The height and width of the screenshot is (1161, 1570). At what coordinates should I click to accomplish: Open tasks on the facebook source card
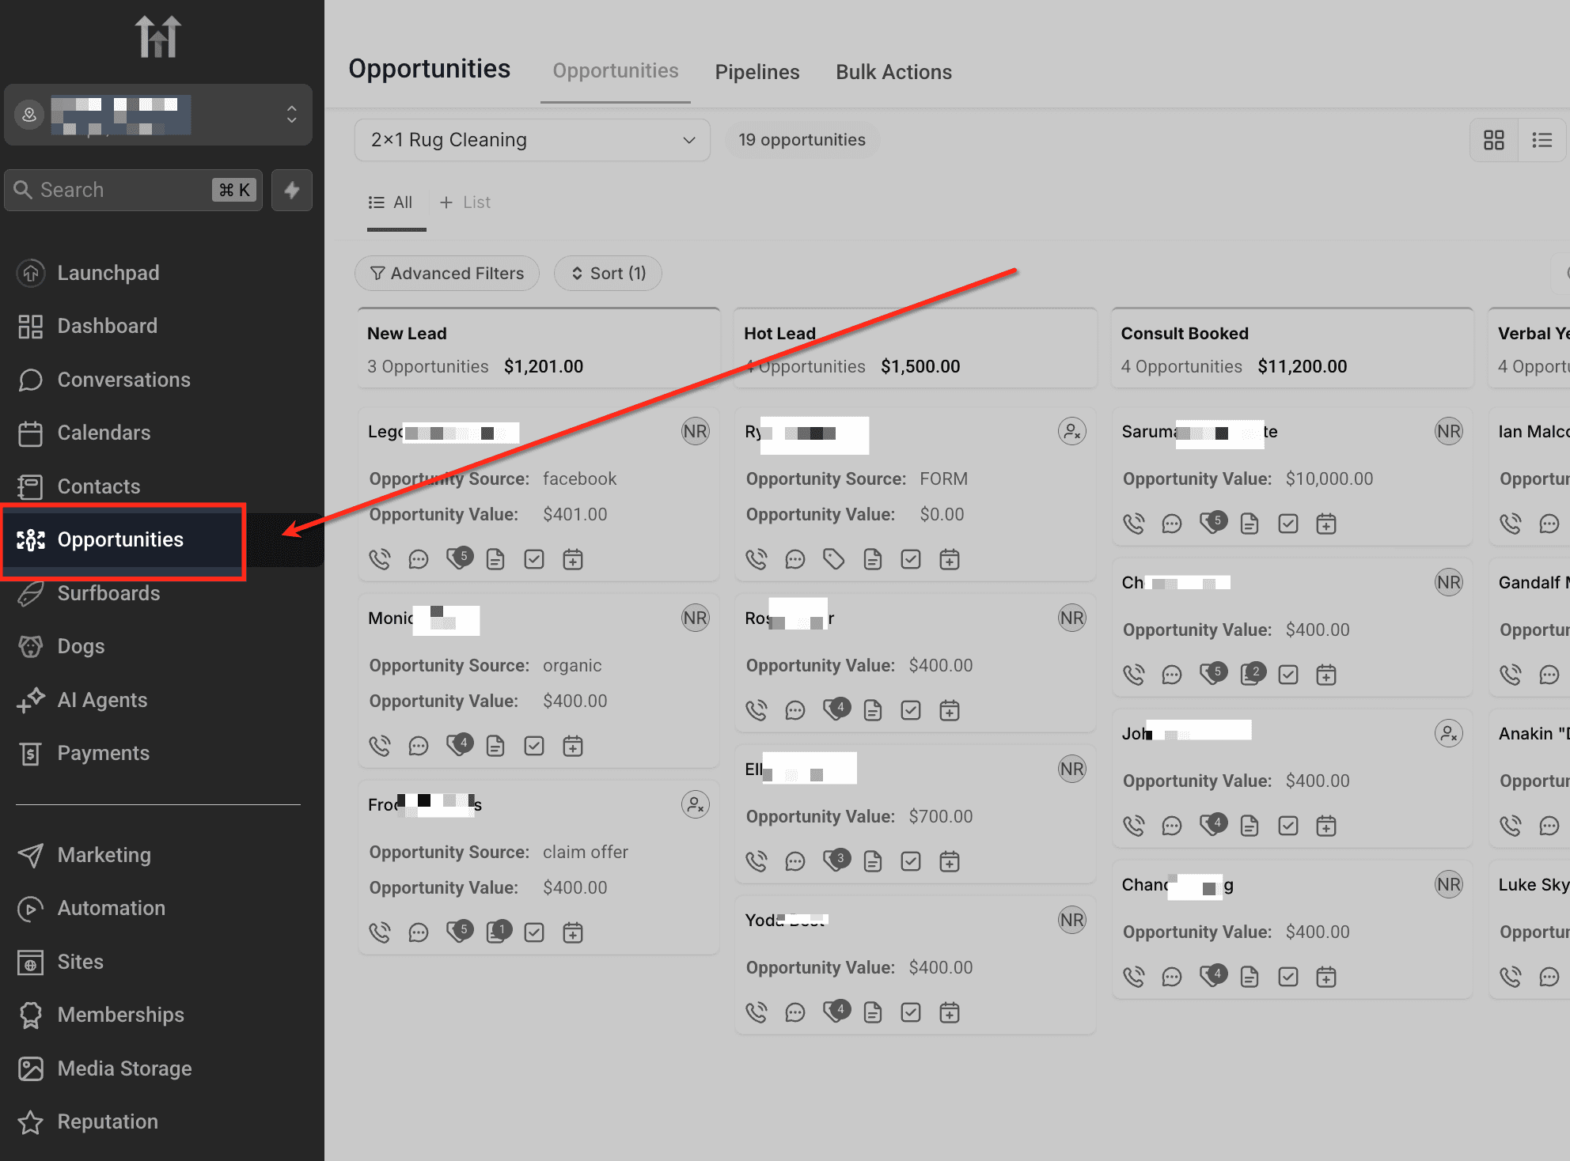point(534,560)
